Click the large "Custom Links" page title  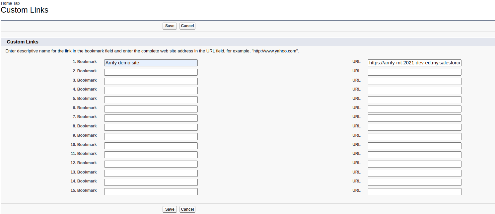pyautogui.click(x=25, y=10)
